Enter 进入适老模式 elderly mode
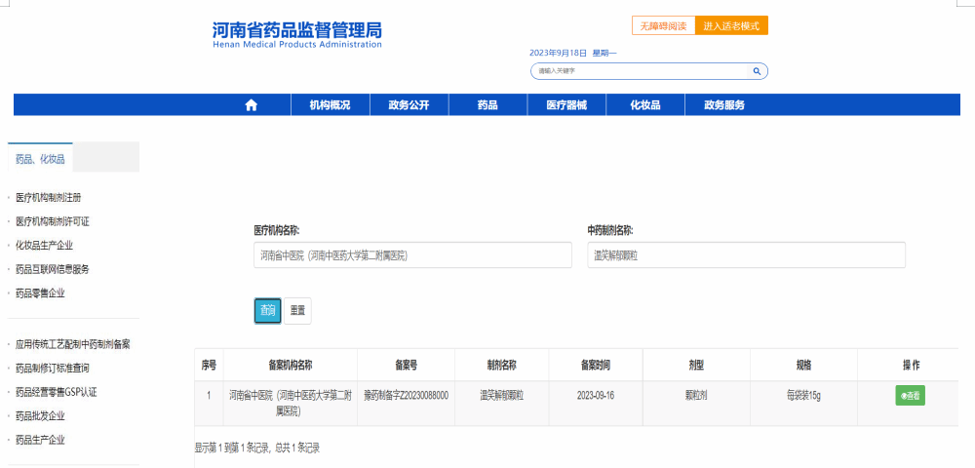This screenshot has height=468, width=975. coord(731,26)
